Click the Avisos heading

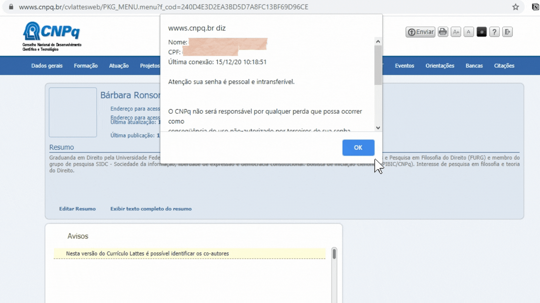pos(78,236)
